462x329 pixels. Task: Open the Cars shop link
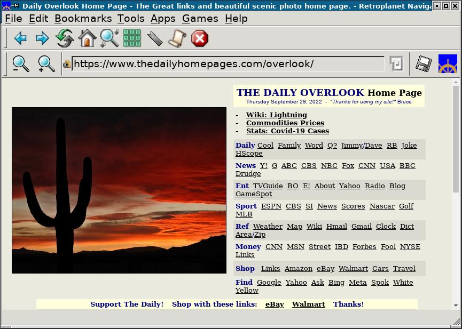(x=380, y=269)
